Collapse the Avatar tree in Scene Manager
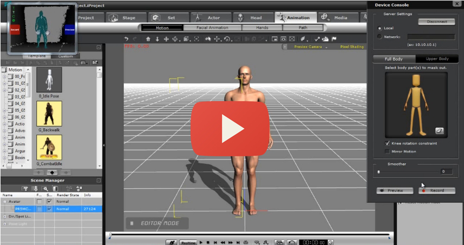 pyautogui.click(x=4, y=202)
